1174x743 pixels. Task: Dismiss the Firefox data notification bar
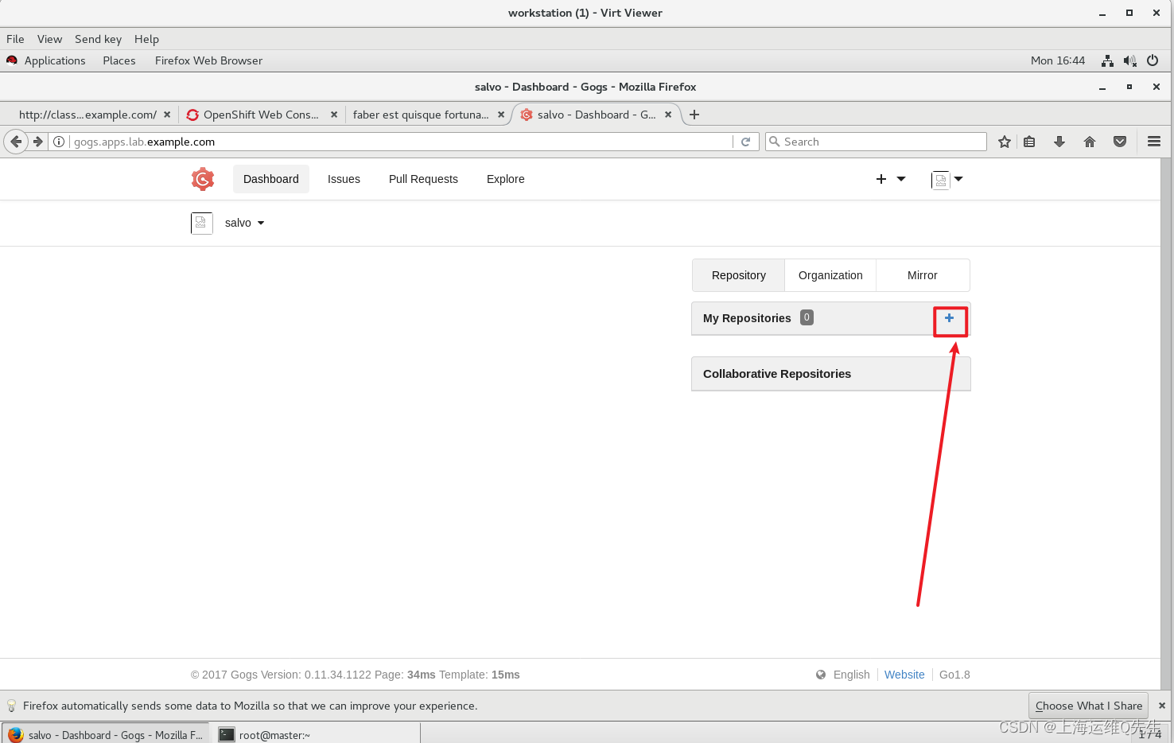click(x=1161, y=706)
